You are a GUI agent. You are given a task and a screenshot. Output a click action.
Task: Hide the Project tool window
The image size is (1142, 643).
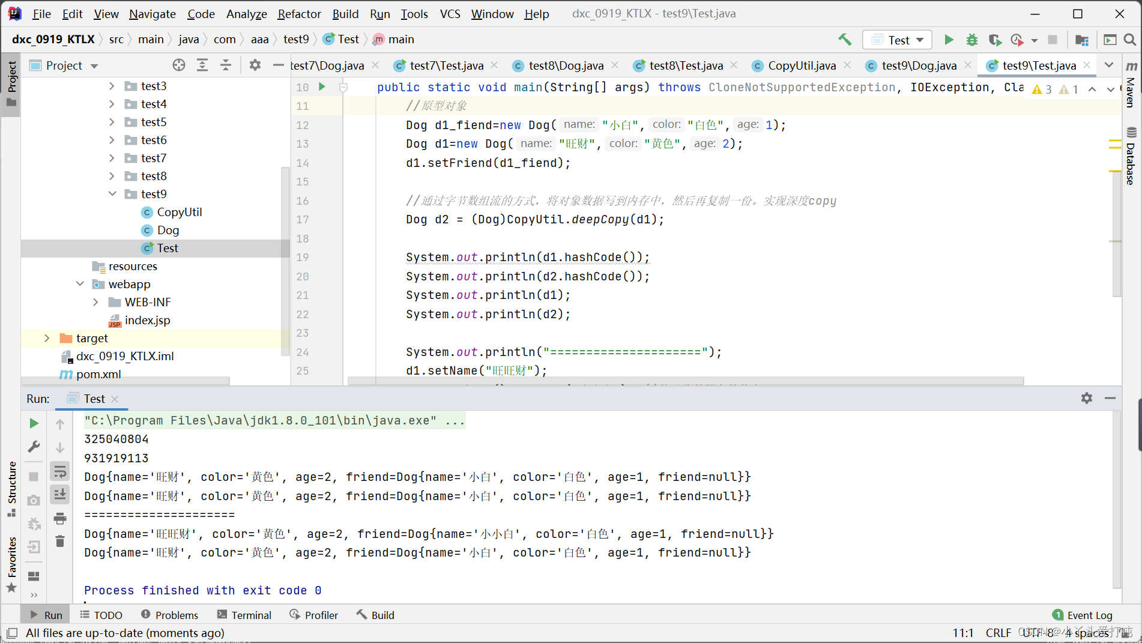pyautogui.click(x=278, y=65)
